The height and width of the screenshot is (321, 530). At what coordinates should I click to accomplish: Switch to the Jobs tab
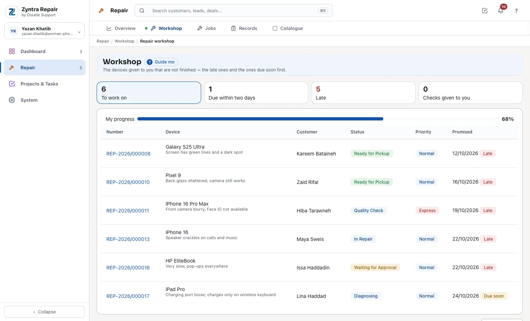tap(207, 28)
